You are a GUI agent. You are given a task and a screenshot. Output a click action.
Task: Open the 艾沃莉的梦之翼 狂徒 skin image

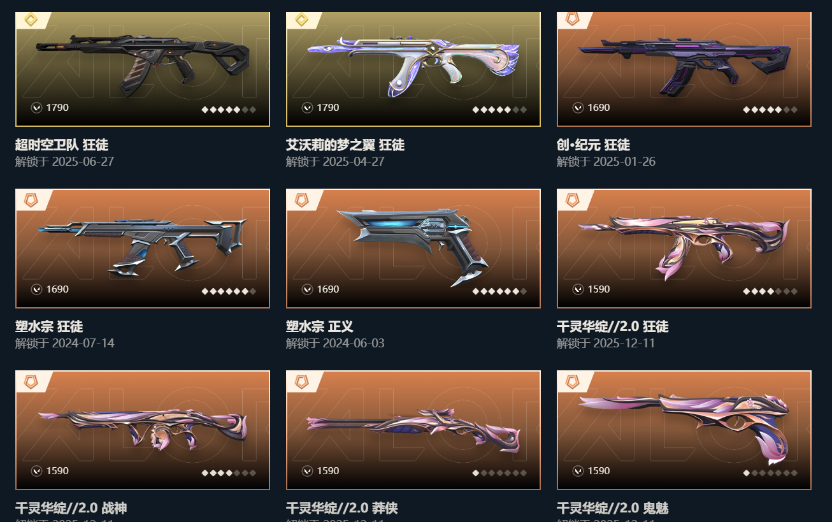(x=413, y=69)
